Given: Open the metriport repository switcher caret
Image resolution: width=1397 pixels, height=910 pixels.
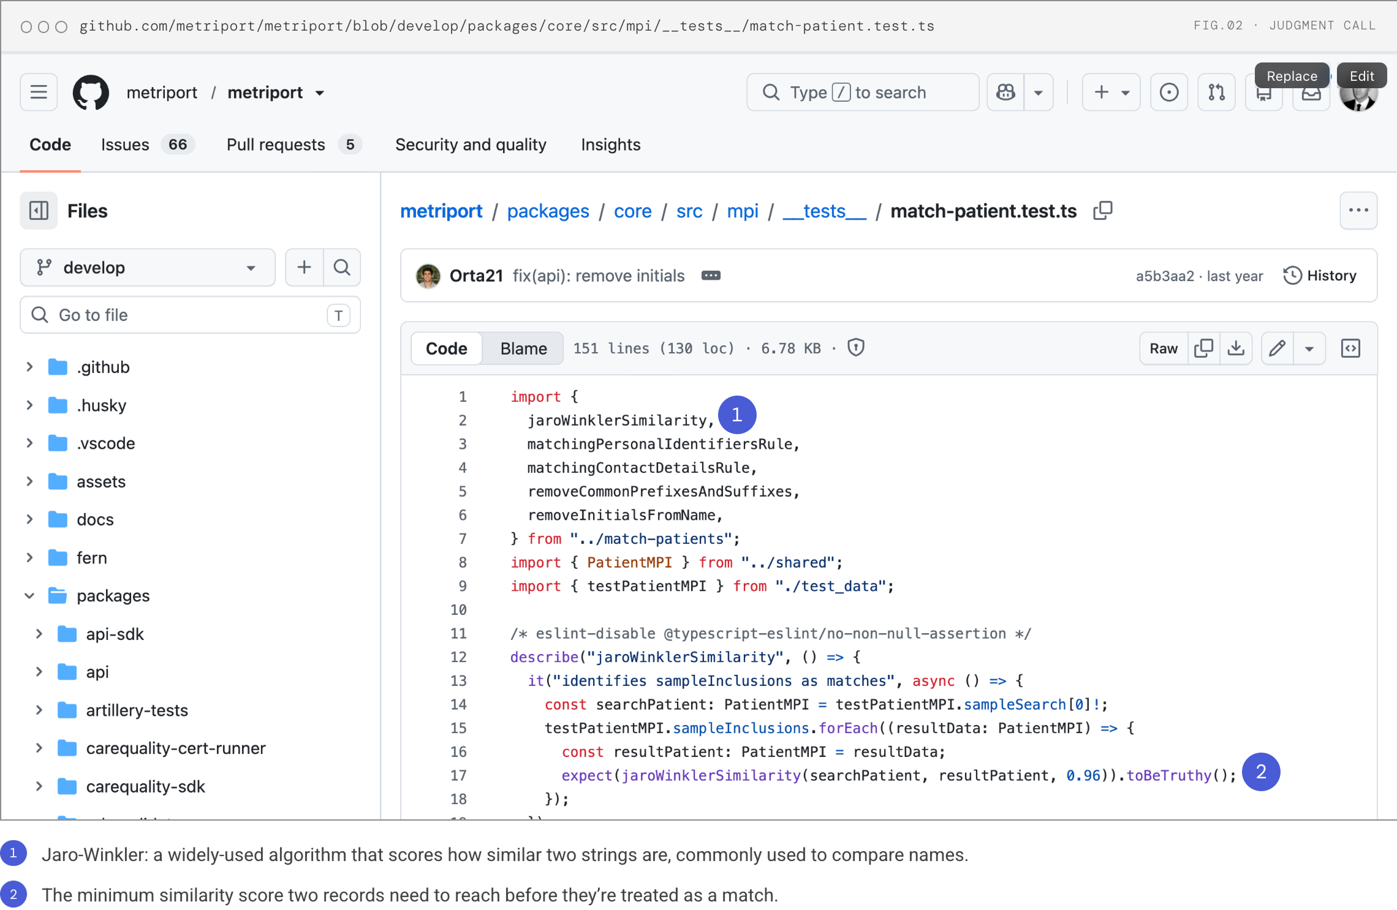Looking at the screenshot, I should (x=320, y=93).
